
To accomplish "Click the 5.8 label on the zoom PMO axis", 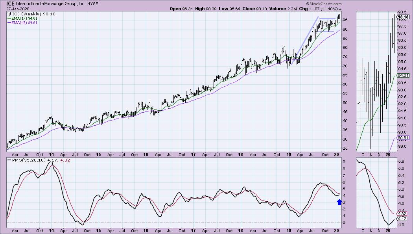I will click(x=401, y=161).
